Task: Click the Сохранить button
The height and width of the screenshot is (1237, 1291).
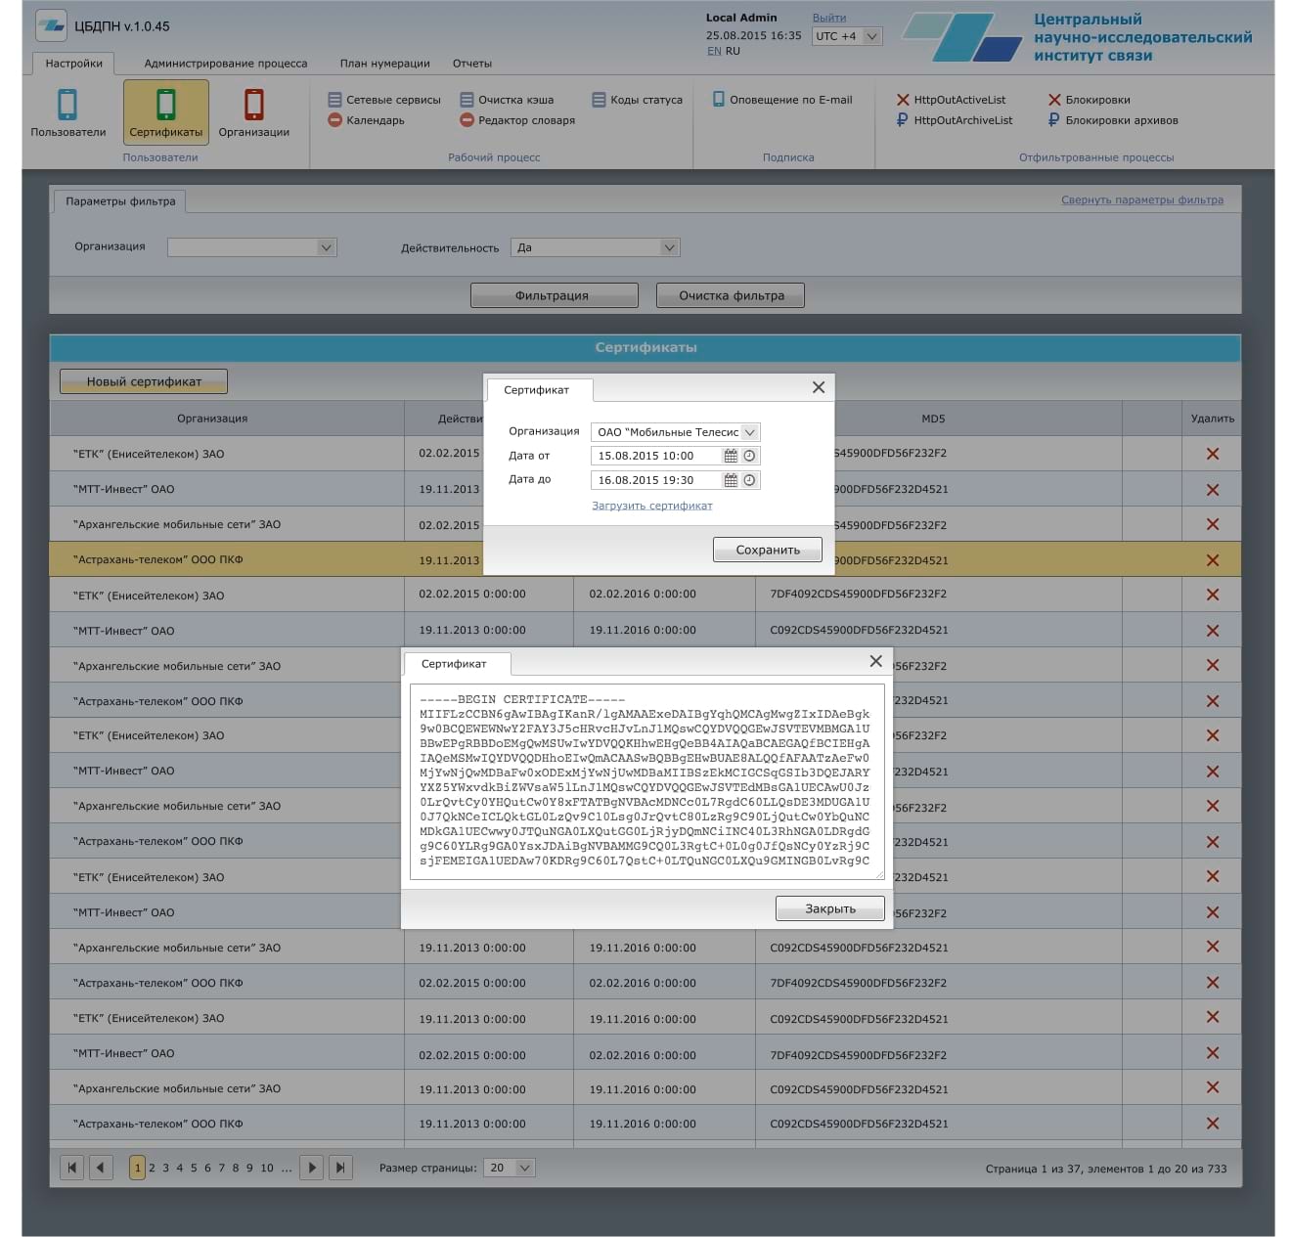Action: (767, 550)
